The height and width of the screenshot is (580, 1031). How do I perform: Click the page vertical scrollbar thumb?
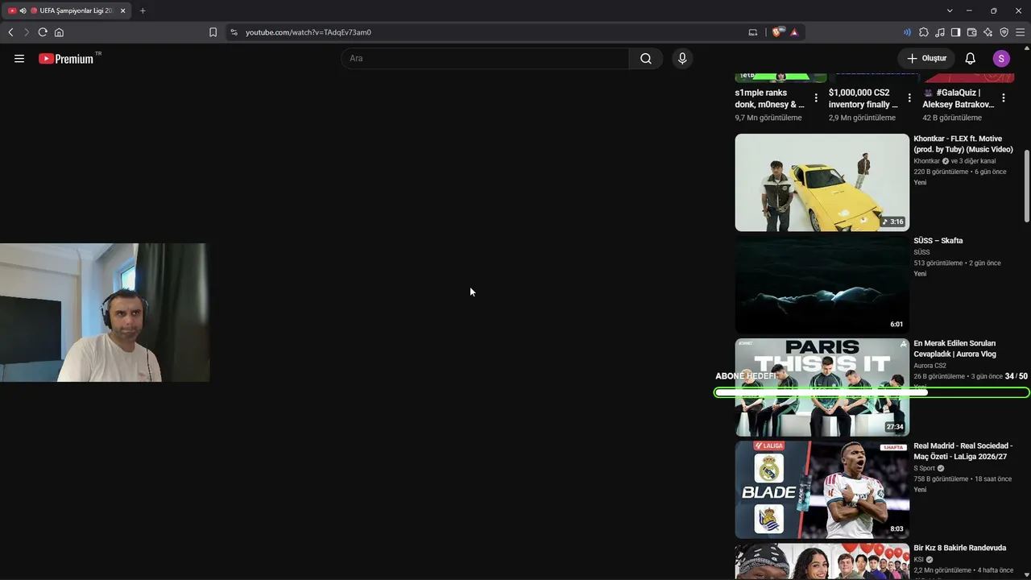click(1027, 186)
